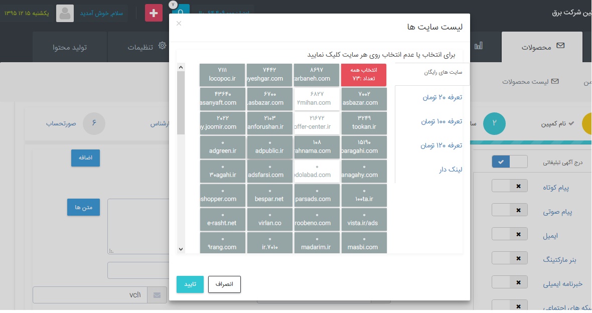Image resolution: width=592 pixels, height=313 pixels.
Task: Select the unselected dolabad.com site tile
Action: [317, 172]
